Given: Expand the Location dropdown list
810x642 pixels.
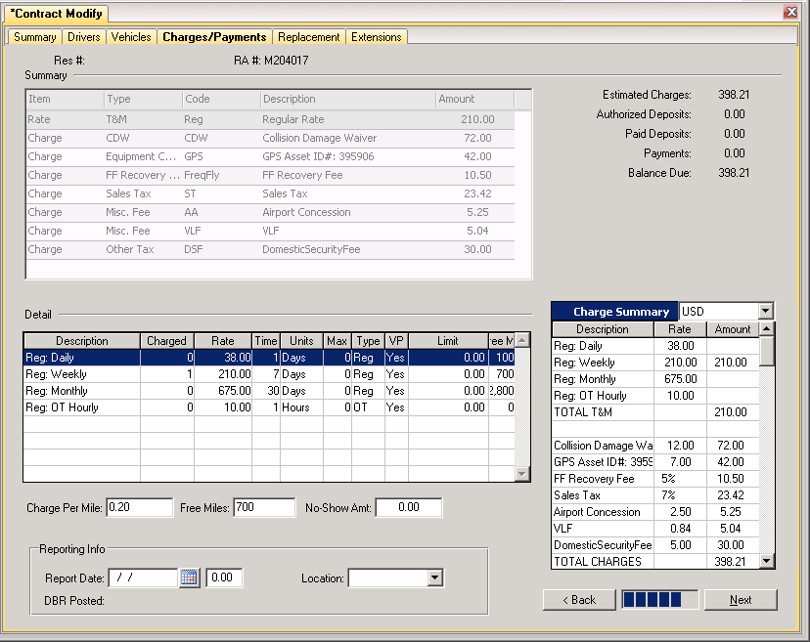Looking at the screenshot, I should point(435,578).
